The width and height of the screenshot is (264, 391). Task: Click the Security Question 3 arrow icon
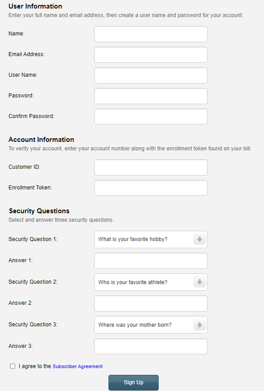[199, 325]
